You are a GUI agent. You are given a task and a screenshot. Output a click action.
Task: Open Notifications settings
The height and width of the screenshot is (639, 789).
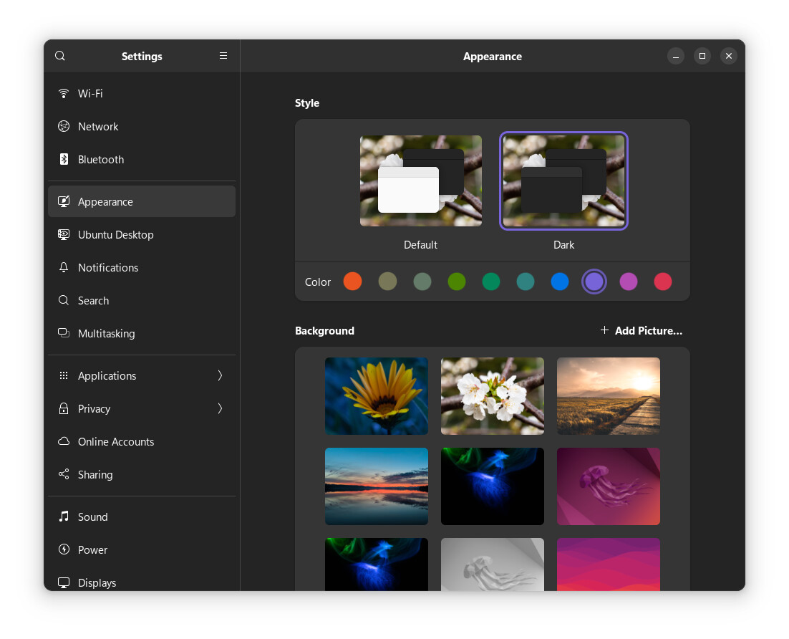tap(142, 267)
